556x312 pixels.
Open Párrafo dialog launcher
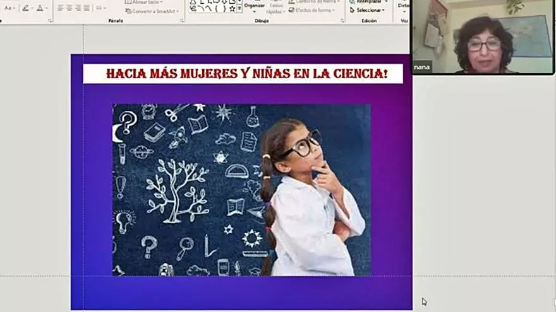click(x=182, y=21)
